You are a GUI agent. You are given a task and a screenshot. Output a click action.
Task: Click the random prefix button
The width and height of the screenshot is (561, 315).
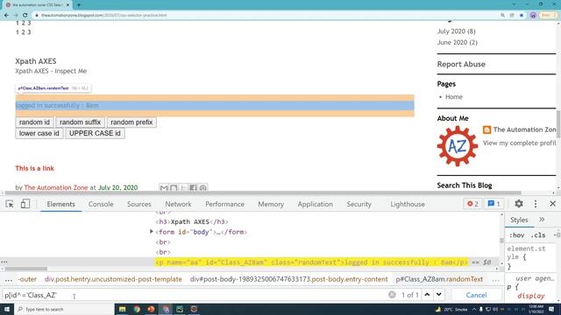tap(131, 122)
